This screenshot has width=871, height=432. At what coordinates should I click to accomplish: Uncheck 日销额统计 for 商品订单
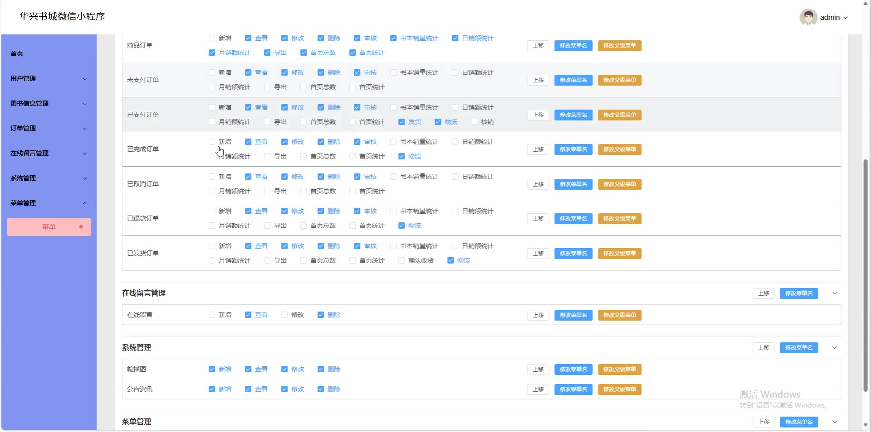point(455,38)
